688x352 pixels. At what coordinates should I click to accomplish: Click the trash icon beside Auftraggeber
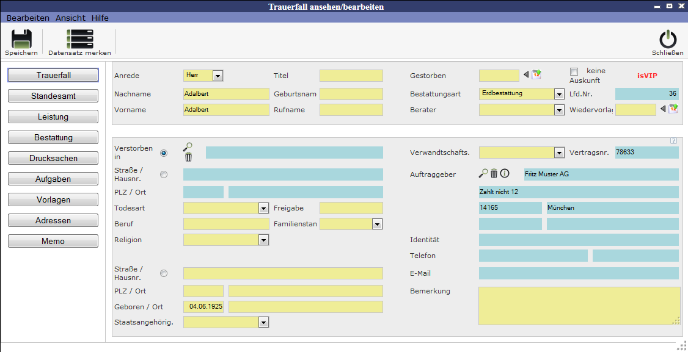point(494,174)
